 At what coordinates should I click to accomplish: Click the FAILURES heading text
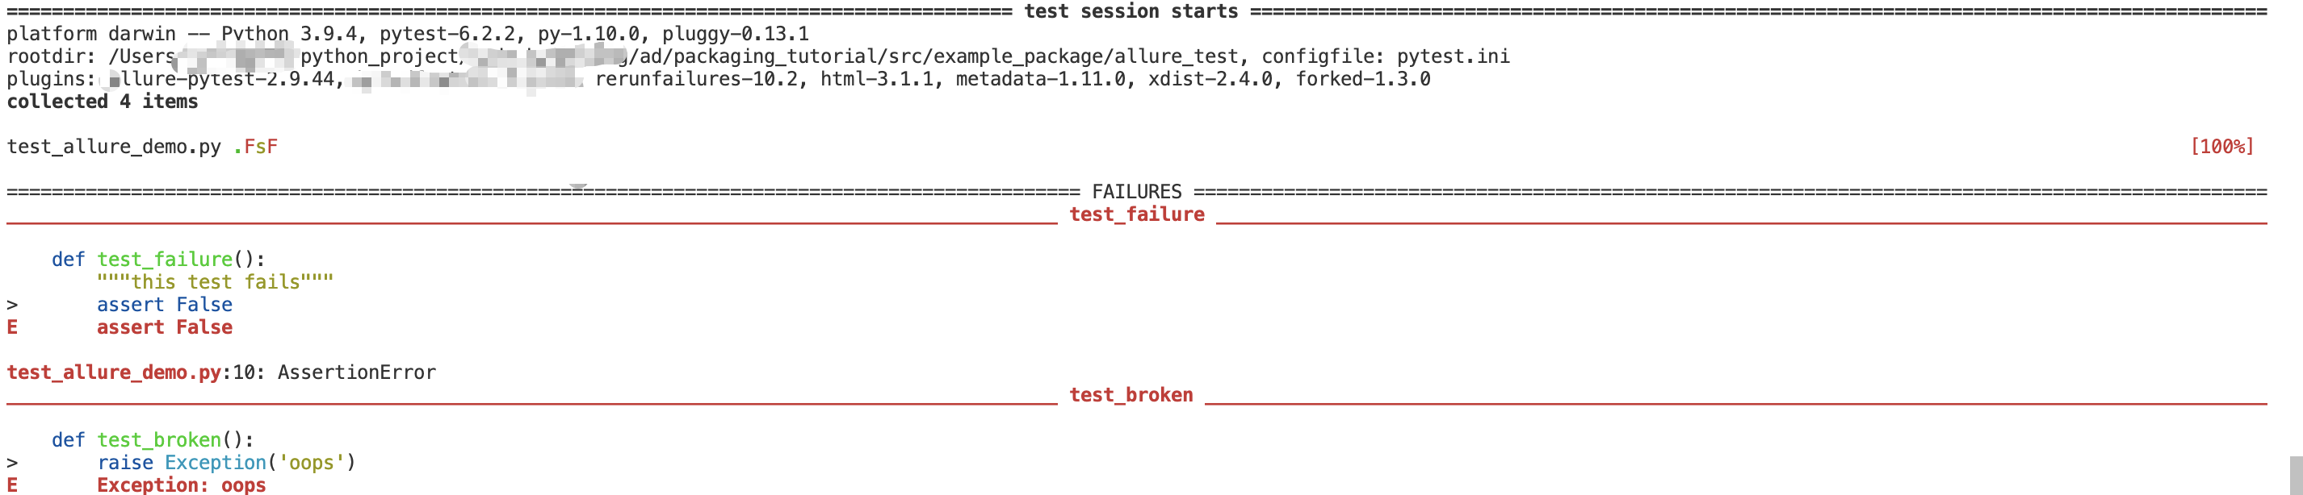(1136, 192)
